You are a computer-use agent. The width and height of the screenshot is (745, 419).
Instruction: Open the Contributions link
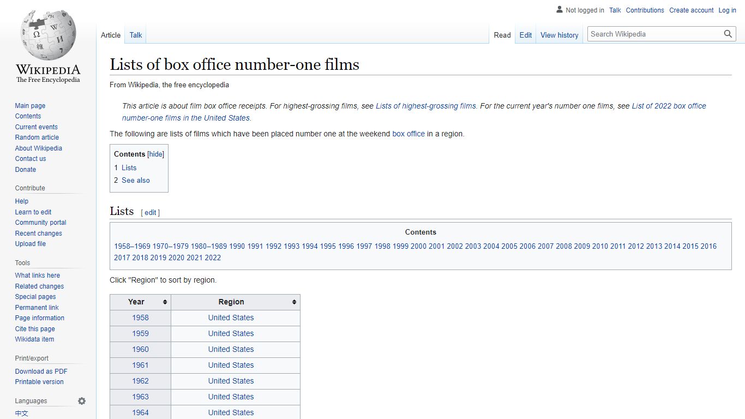point(645,10)
